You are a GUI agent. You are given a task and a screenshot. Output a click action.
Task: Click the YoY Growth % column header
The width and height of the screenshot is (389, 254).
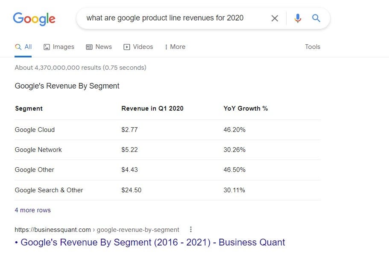click(x=246, y=108)
